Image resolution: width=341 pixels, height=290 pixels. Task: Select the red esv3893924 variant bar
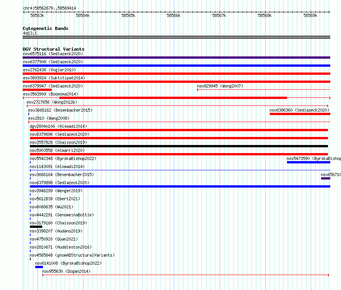click(176, 82)
